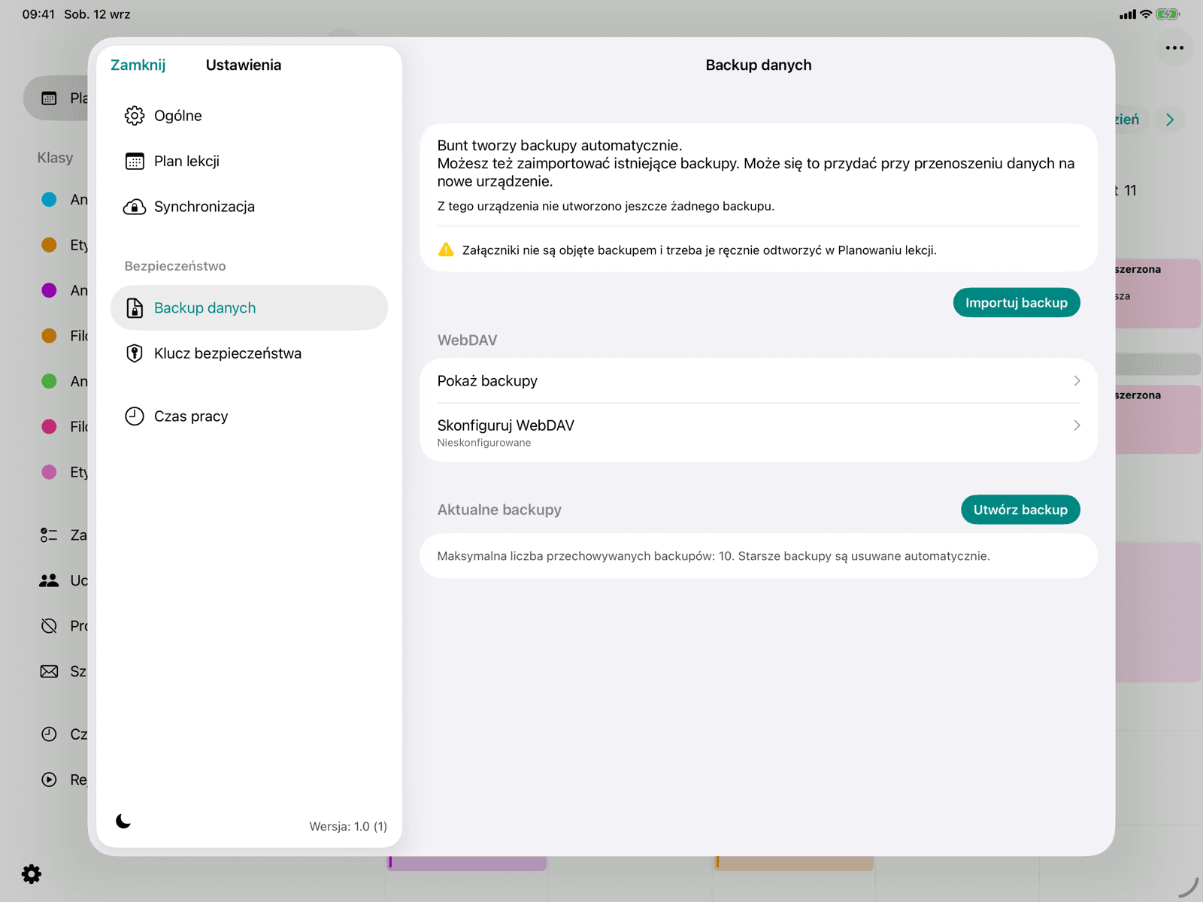This screenshot has height=902, width=1203.
Task: Open Skonfiguruj WebDAV configuration
Action: [x=759, y=432]
